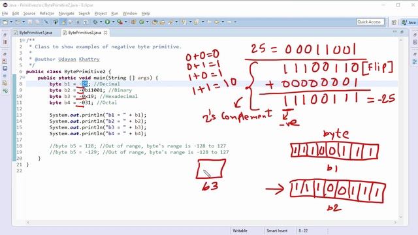Open the Source menu
This screenshot has height=235, width=418.
(x=29, y=13)
